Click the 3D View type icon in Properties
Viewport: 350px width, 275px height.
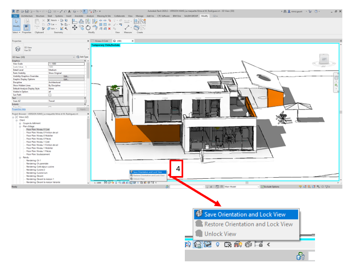coord(17,49)
